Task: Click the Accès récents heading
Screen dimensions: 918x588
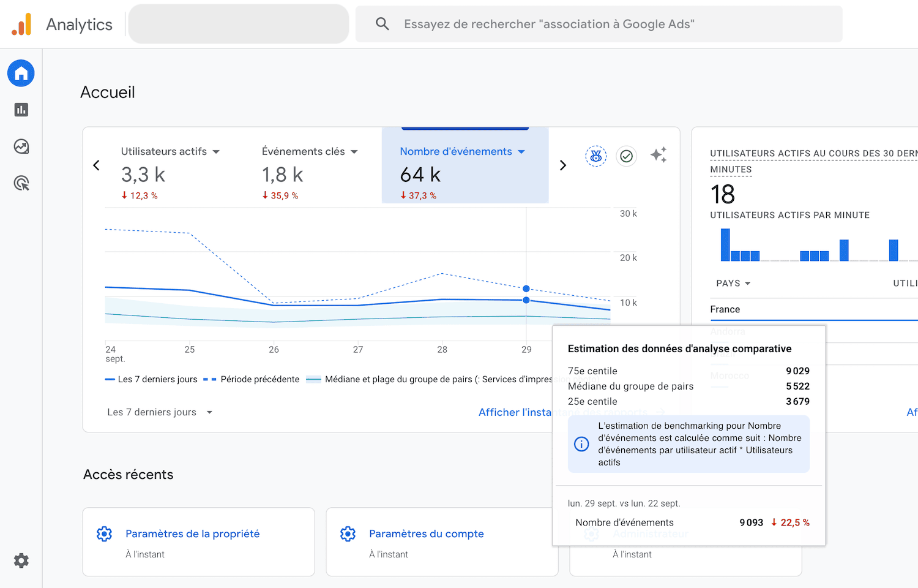Action: (x=129, y=475)
